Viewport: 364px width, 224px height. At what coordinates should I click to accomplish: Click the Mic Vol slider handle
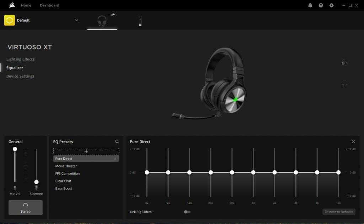coord(15,149)
